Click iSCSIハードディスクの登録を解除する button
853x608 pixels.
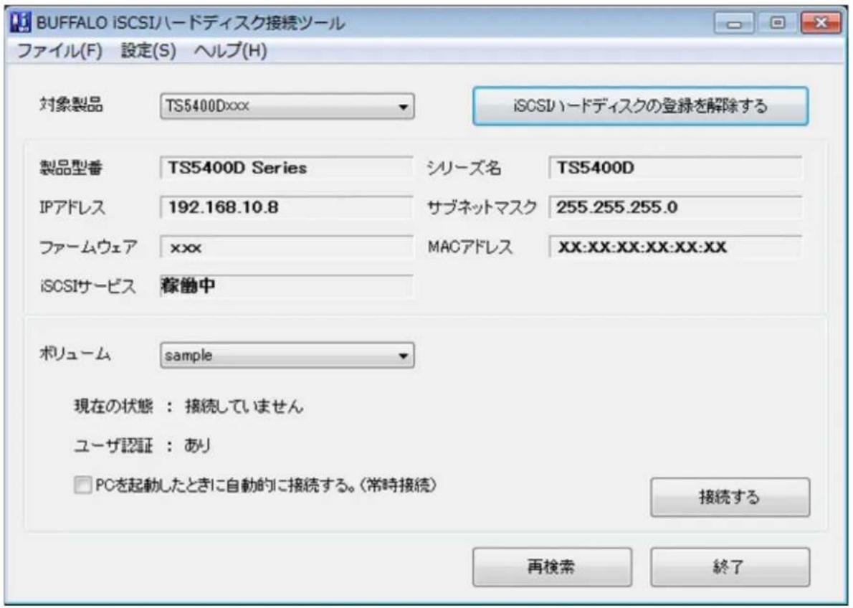[x=640, y=106]
